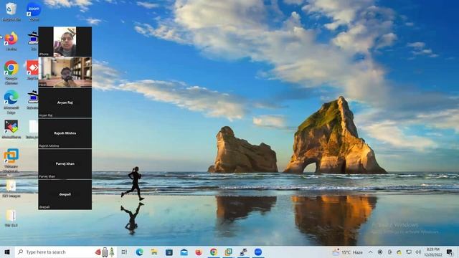The width and height of the screenshot is (459, 258).
Task: Switch to VMware Workstation on the taskbar
Action: pyautogui.click(x=228, y=252)
